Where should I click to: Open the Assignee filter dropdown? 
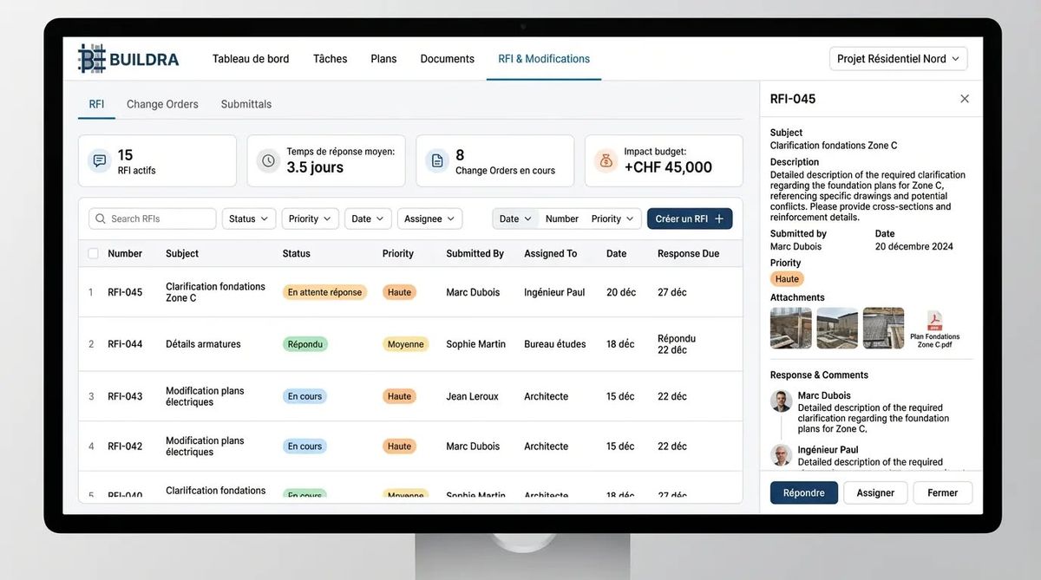(429, 218)
